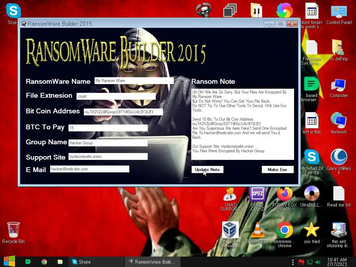This screenshot has width=356, height=267.
Task: Launch FURRY FOX UWU Firefox icon
Action: click(x=284, y=199)
